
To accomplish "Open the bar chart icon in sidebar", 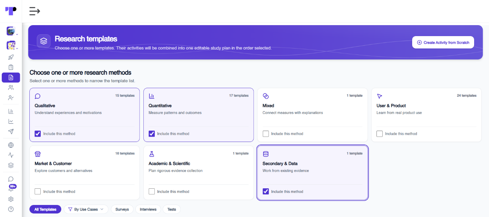I will point(11,111).
